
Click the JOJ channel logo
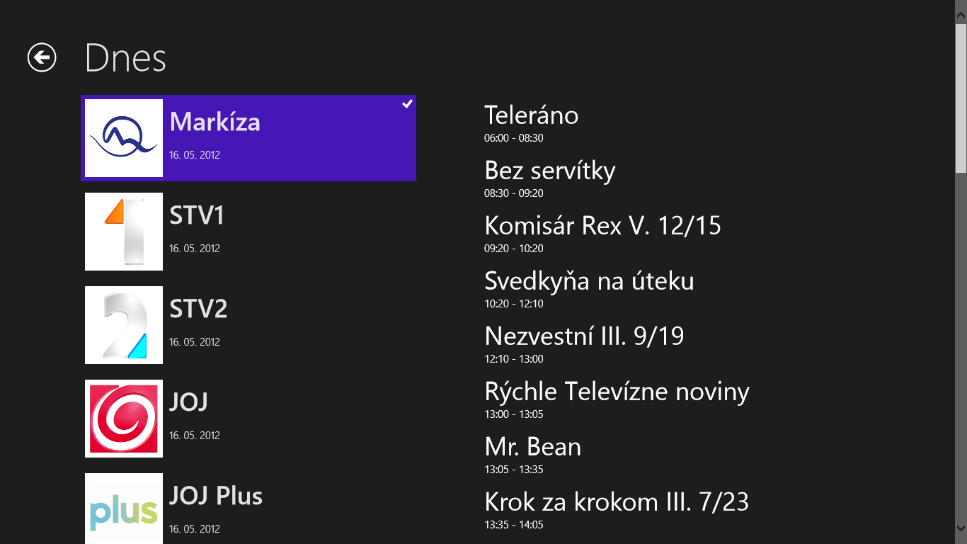124,419
